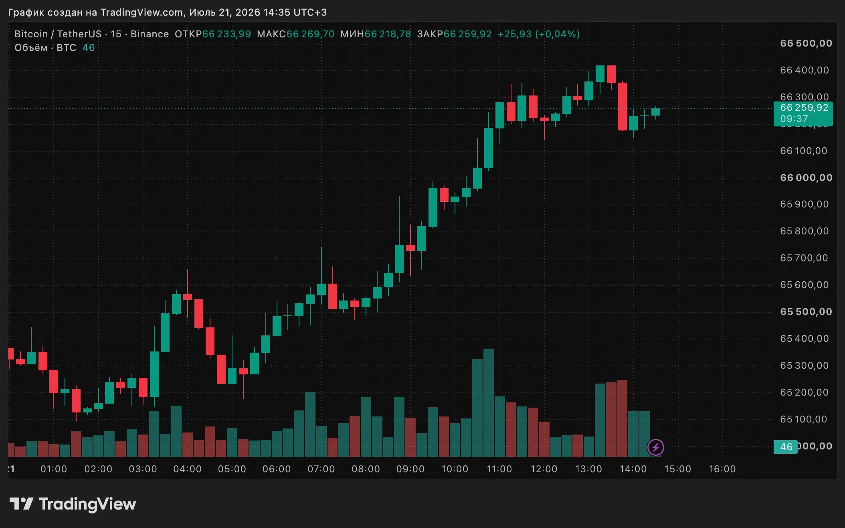Click the 65 400,00 price axis label

pyautogui.click(x=805, y=339)
